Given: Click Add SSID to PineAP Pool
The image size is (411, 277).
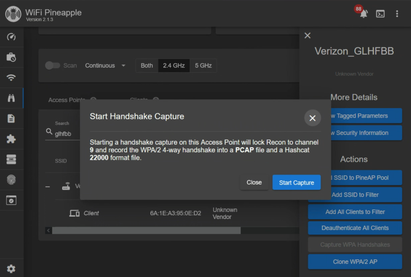Looking at the screenshot, I should (x=366, y=178).
